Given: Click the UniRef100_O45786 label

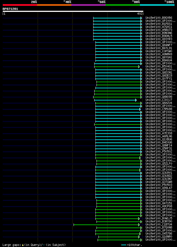Looking at the screenshot, I should pos(159,234).
